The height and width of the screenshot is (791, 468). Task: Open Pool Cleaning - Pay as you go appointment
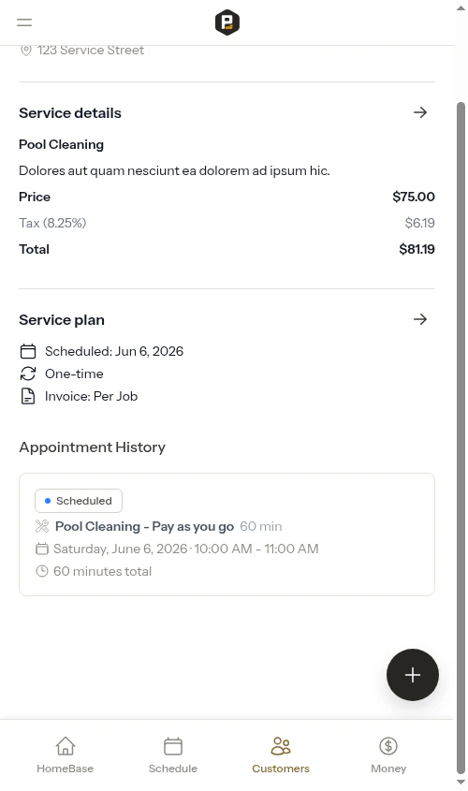coord(144,527)
